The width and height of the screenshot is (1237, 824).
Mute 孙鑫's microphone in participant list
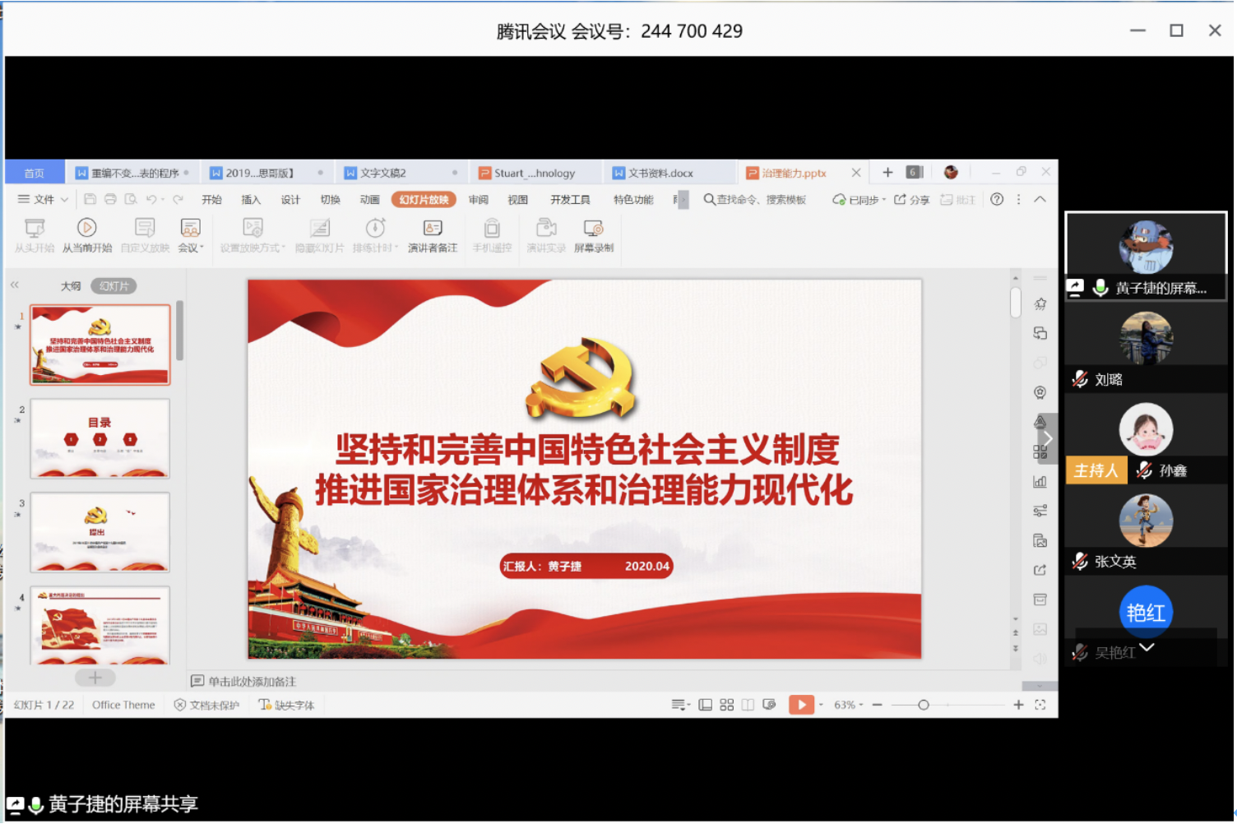coord(1142,470)
